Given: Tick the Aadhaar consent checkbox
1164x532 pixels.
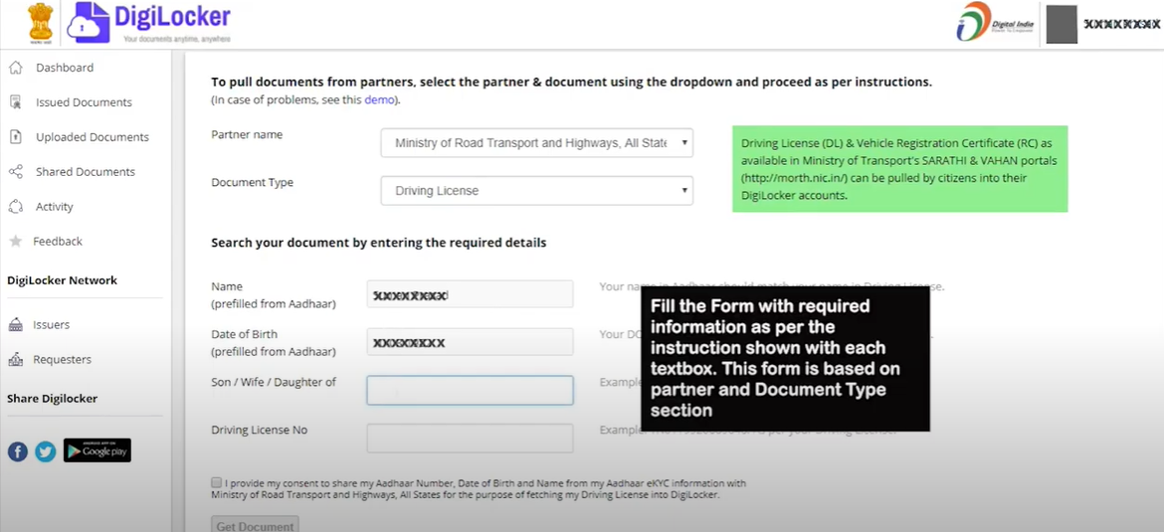Looking at the screenshot, I should pos(216,482).
